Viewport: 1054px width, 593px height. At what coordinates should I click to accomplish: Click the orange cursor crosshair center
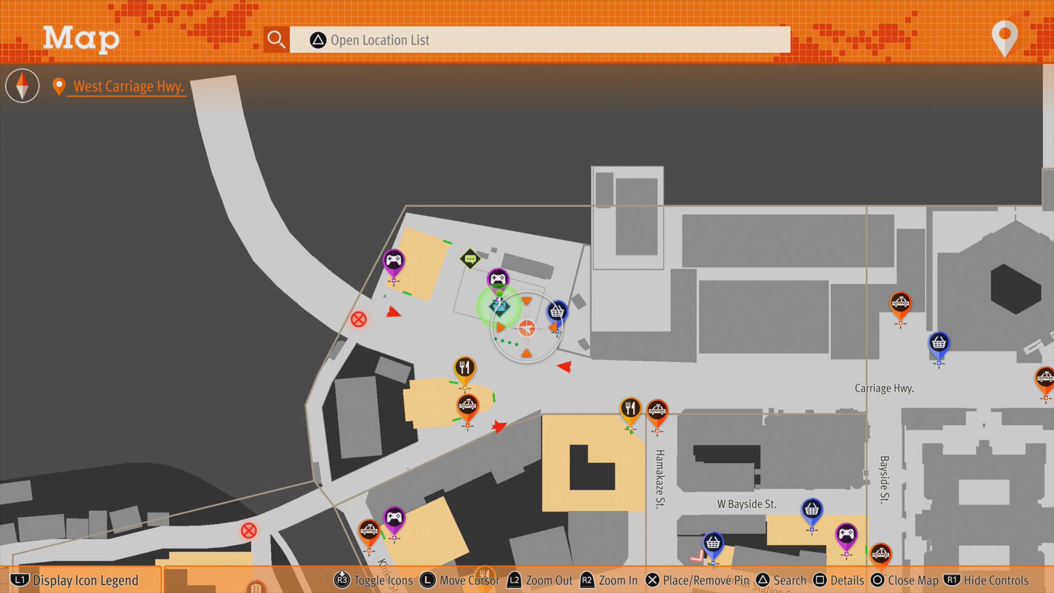[526, 328]
